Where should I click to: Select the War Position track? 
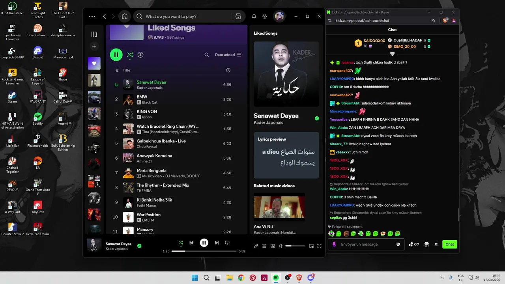(176, 217)
